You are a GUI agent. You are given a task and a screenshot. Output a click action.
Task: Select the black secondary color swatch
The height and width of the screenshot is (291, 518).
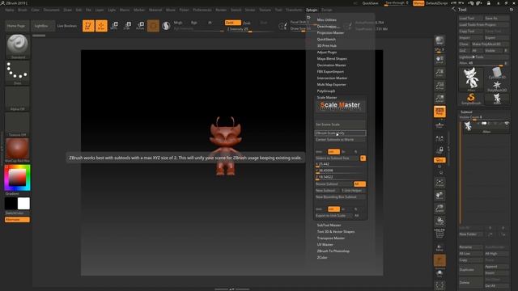point(11,204)
